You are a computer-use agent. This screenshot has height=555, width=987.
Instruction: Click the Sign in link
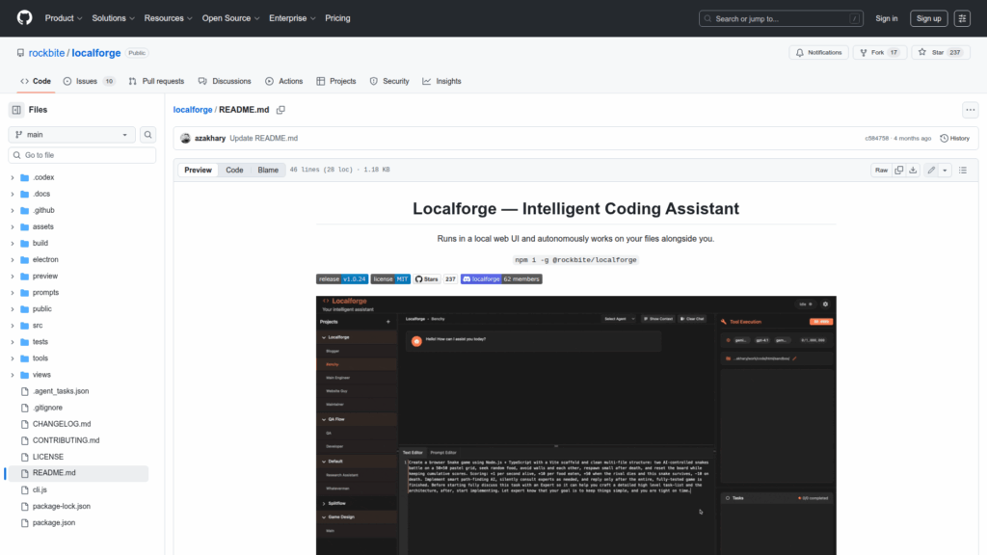pos(887,18)
